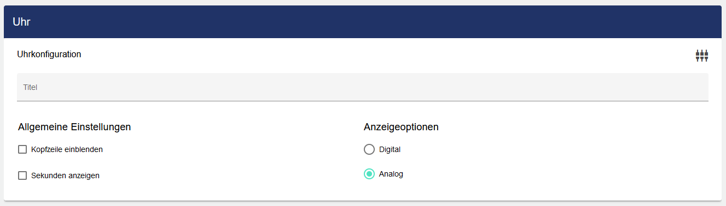This screenshot has height=206, width=726.
Task: Select the Analog radio button circle
Action: click(369, 174)
